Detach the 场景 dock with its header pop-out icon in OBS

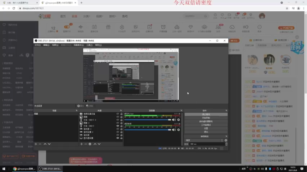[x=77, y=110]
